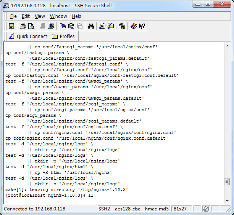The height and width of the screenshot is (215, 234).
Task: Open Help book icon
Action: [134, 26]
